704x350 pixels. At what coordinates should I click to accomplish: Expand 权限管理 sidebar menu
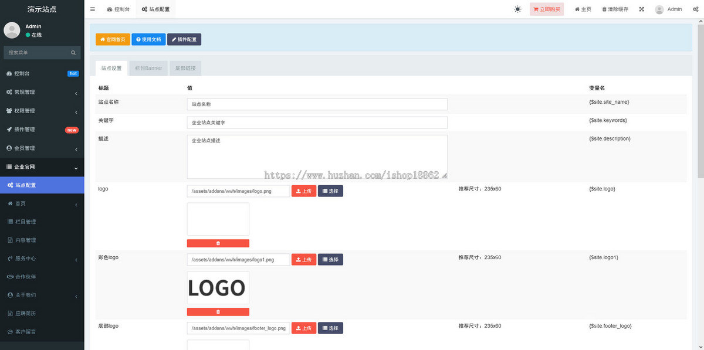(42, 111)
